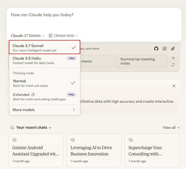Click the Extended thinking clock icon
Screen dimensions: 186x169
(x=33, y=95)
